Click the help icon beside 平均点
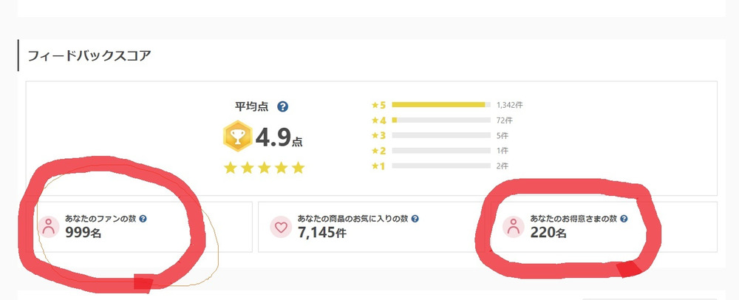 (282, 107)
